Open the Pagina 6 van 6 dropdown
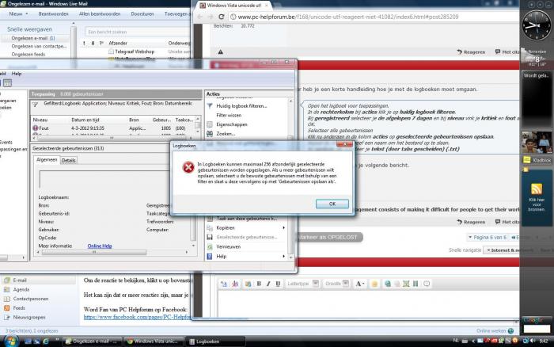This screenshot has height=347, width=554. (488, 238)
